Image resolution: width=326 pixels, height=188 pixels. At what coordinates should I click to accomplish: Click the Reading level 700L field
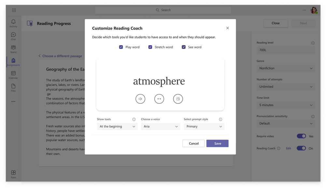tap(286, 50)
